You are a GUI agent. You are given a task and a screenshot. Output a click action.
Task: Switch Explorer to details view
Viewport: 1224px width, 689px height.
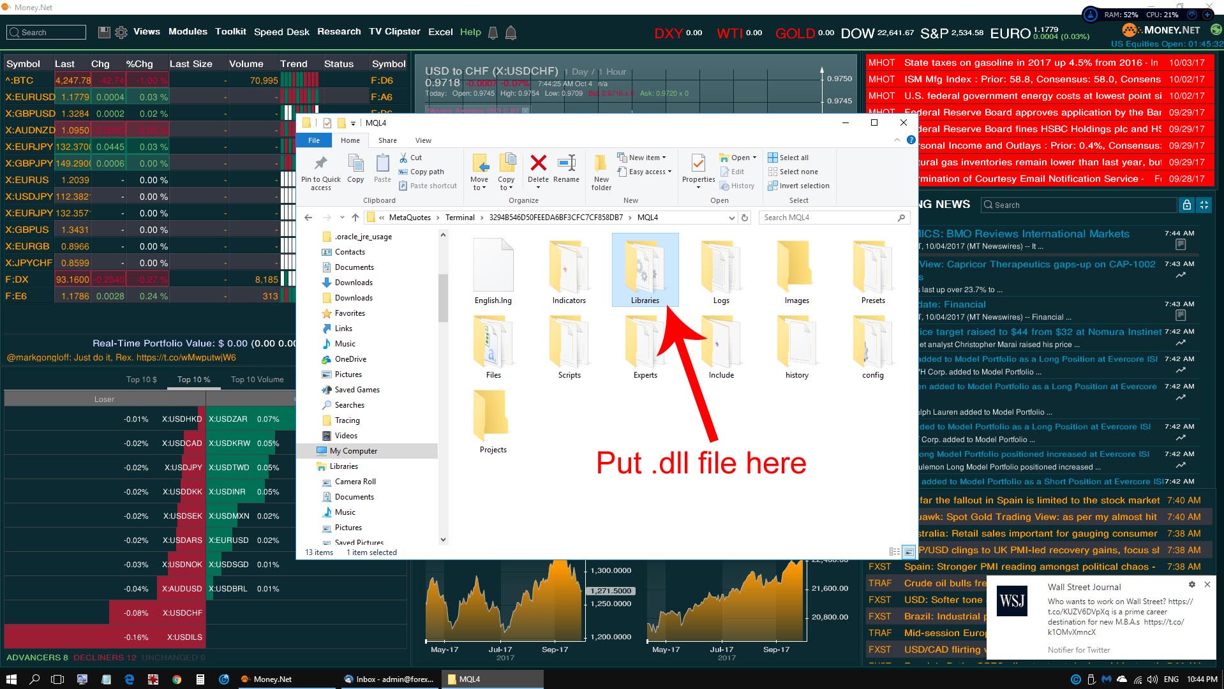point(895,552)
